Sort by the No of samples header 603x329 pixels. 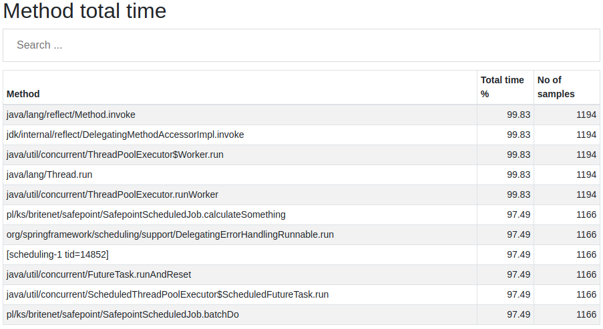pyautogui.click(x=556, y=87)
